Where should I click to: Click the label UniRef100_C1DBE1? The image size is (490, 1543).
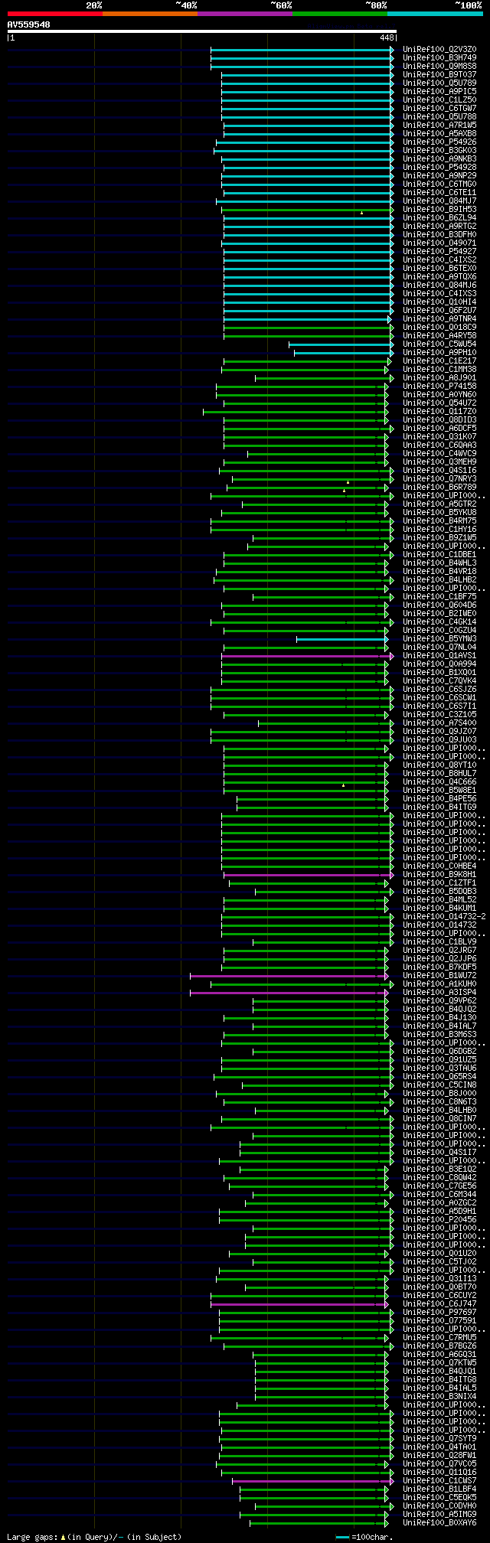click(x=439, y=555)
